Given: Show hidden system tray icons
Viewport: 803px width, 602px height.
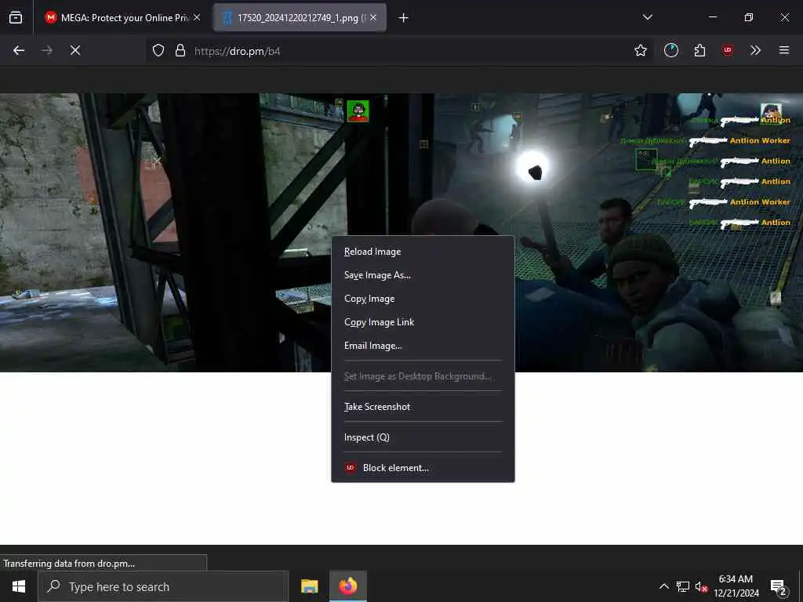Looking at the screenshot, I should (663, 586).
